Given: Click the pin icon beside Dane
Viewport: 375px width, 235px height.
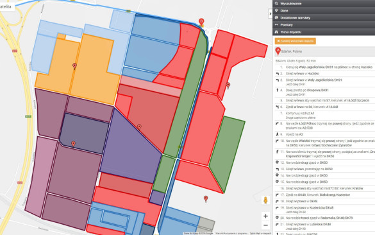Looking at the screenshot, I should click(x=276, y=10).
